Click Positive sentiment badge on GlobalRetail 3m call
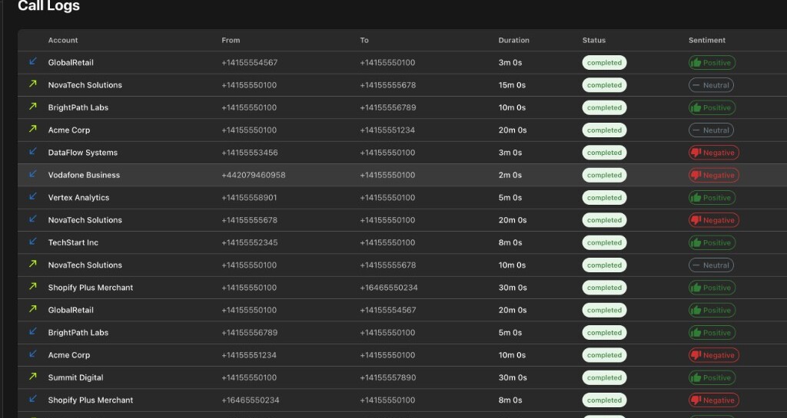This screenshot has height=418, width=787. tap(712, 63)
